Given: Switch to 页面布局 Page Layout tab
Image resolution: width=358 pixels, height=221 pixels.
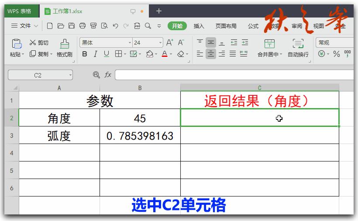Looking at the screenshot, I should 226,26.
